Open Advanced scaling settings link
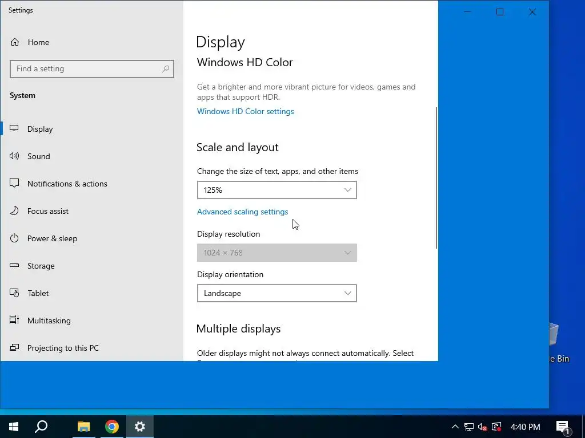Screen dimensions: 585x438 pos(242,212)
